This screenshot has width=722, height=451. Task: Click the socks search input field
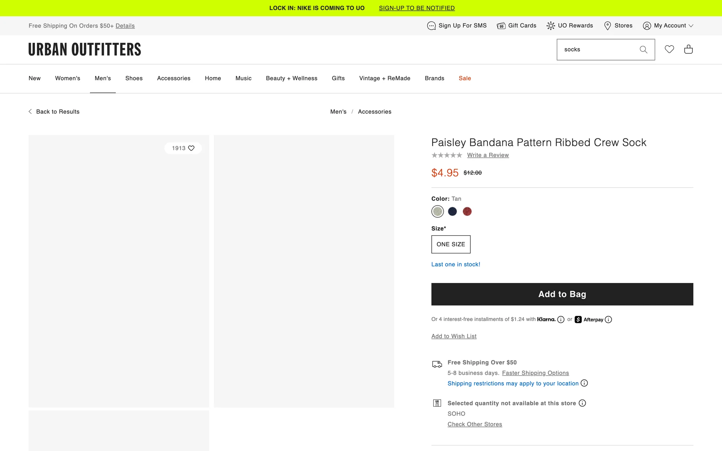point(598,50)
